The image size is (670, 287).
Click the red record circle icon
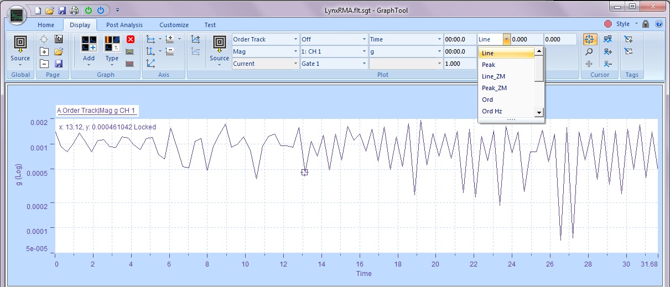point(608,24)
